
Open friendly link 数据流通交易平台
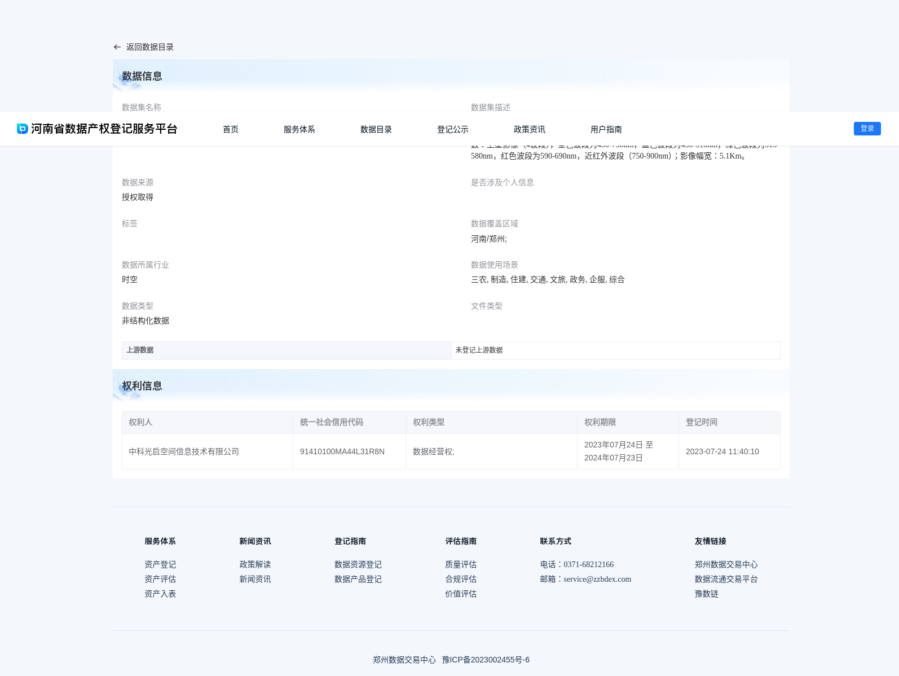[726, 579]
